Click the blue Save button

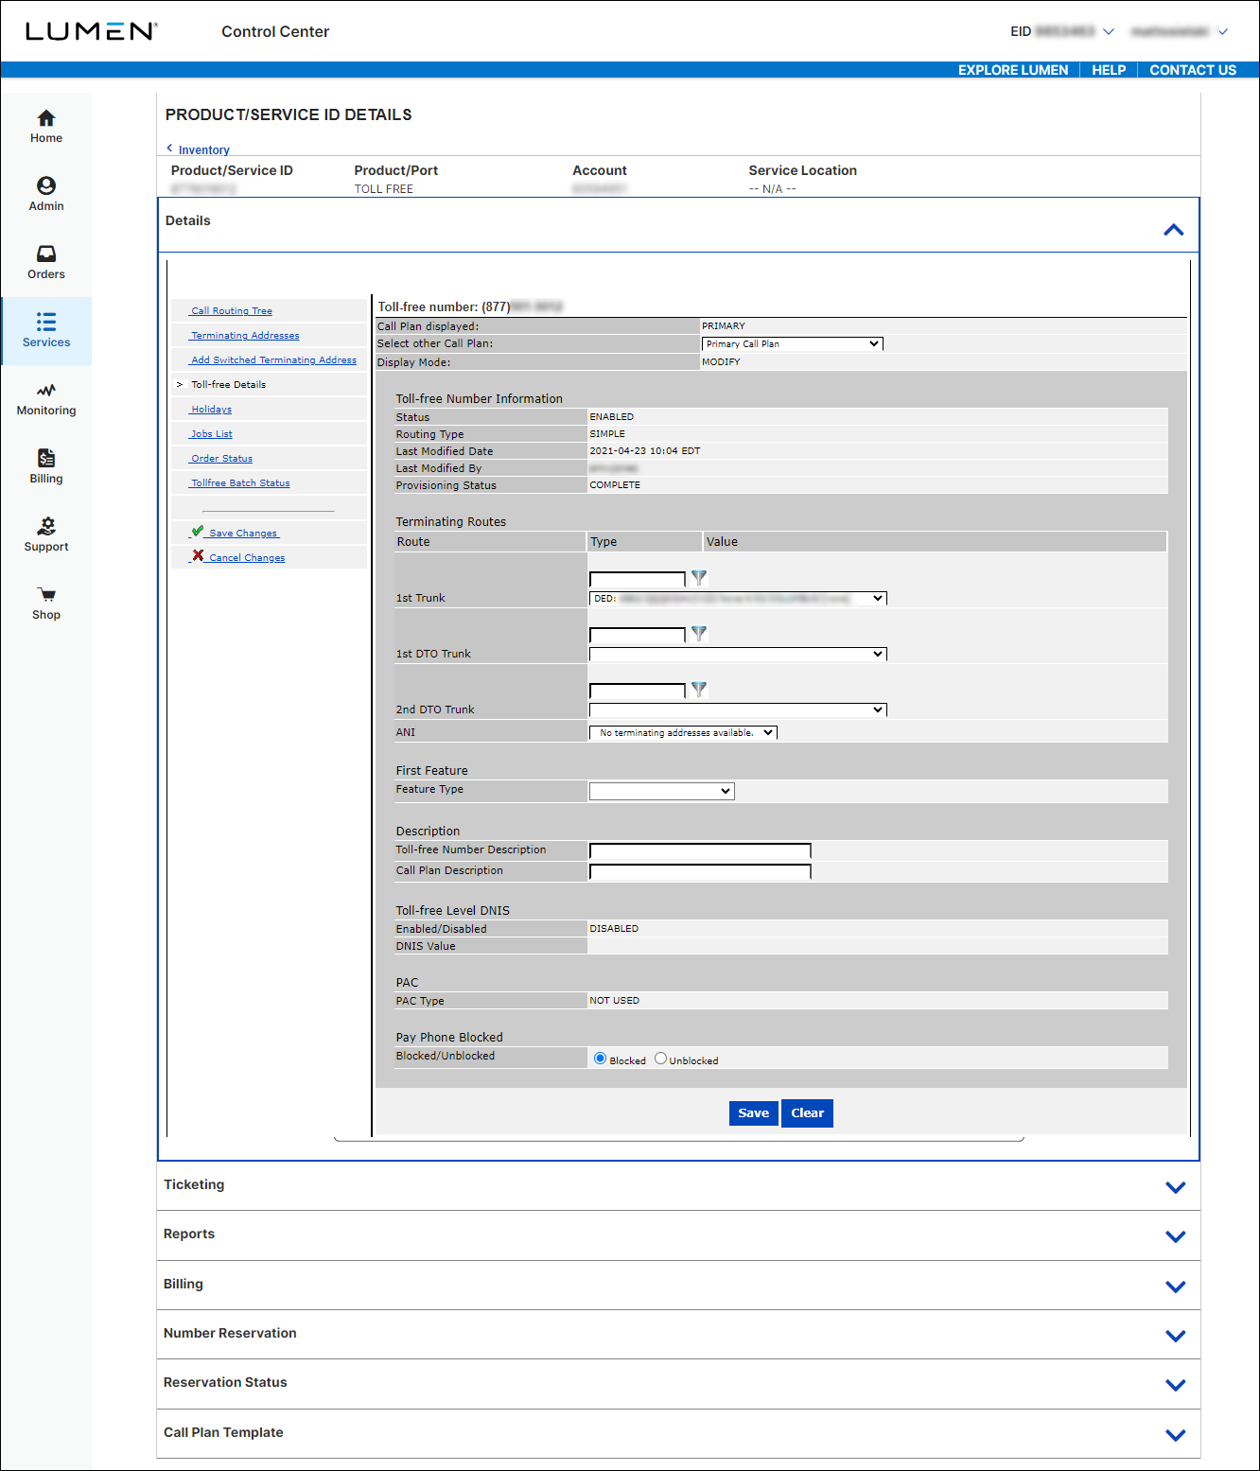(x=753, y=1113)
